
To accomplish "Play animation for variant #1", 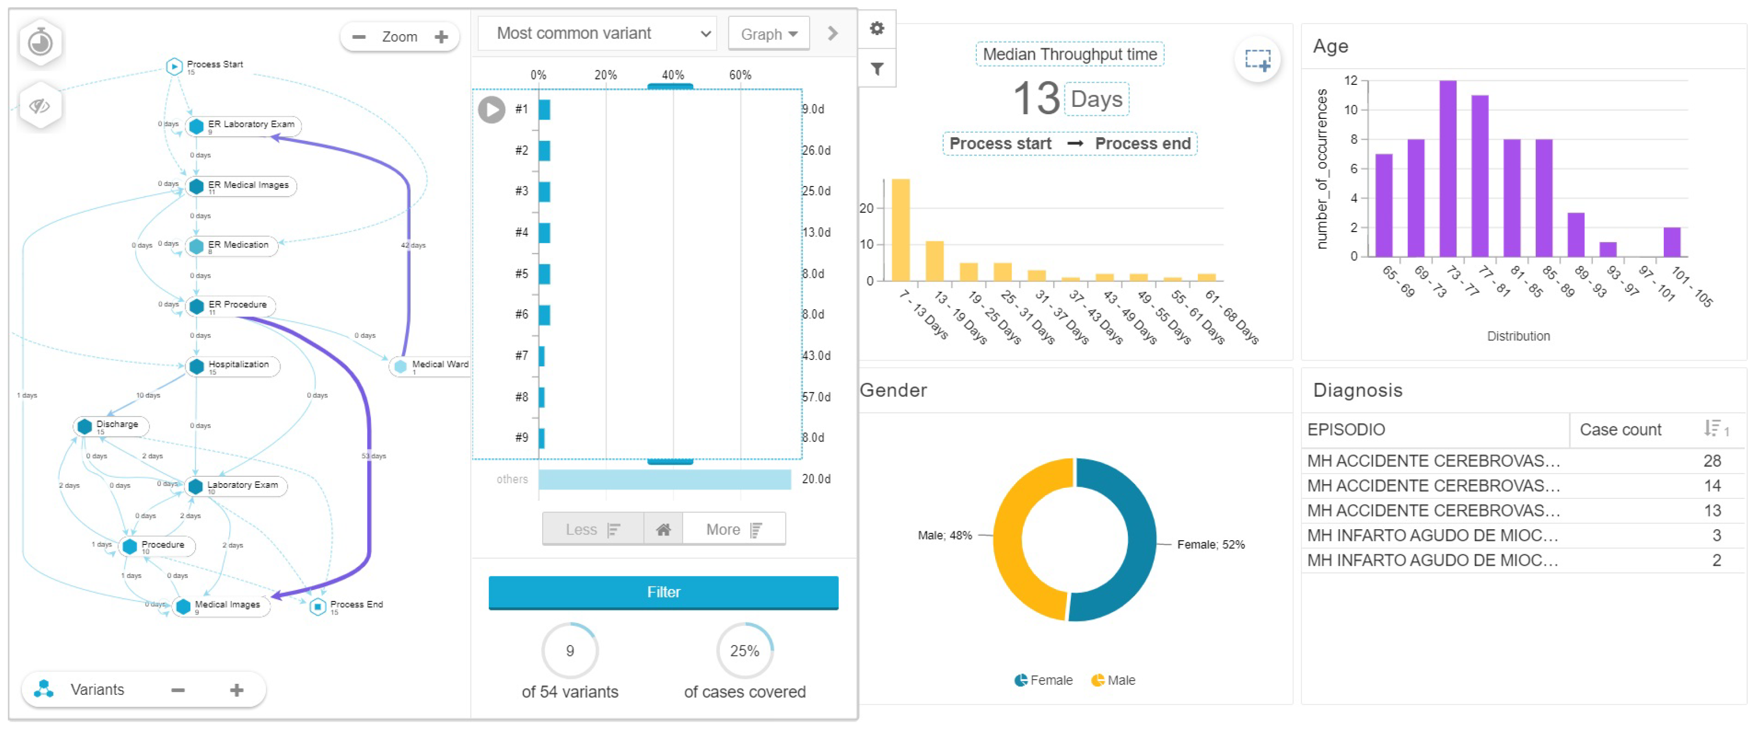I will pyautogui.click(x=491, y=110).
